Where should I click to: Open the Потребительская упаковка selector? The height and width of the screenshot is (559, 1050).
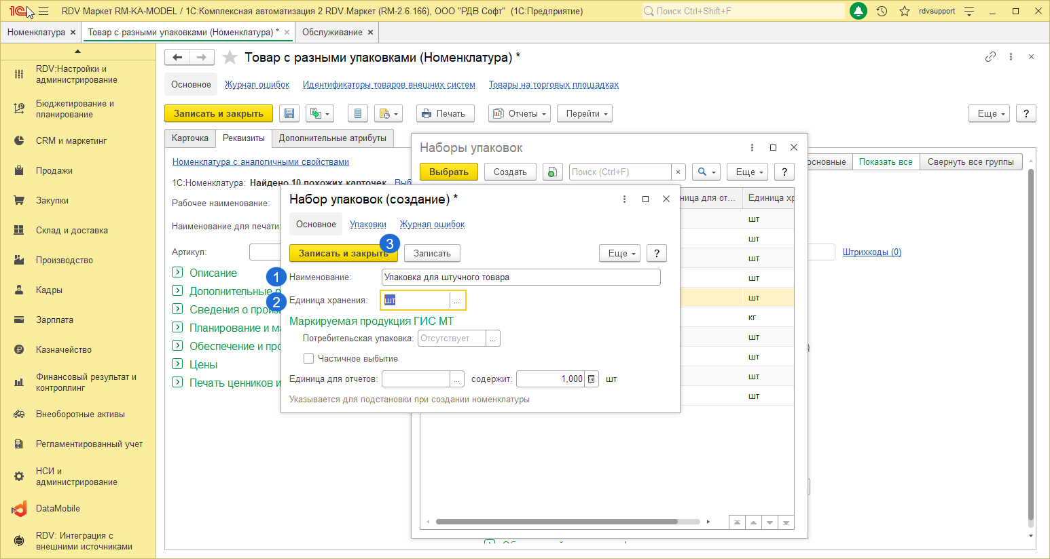coord(493,339)
